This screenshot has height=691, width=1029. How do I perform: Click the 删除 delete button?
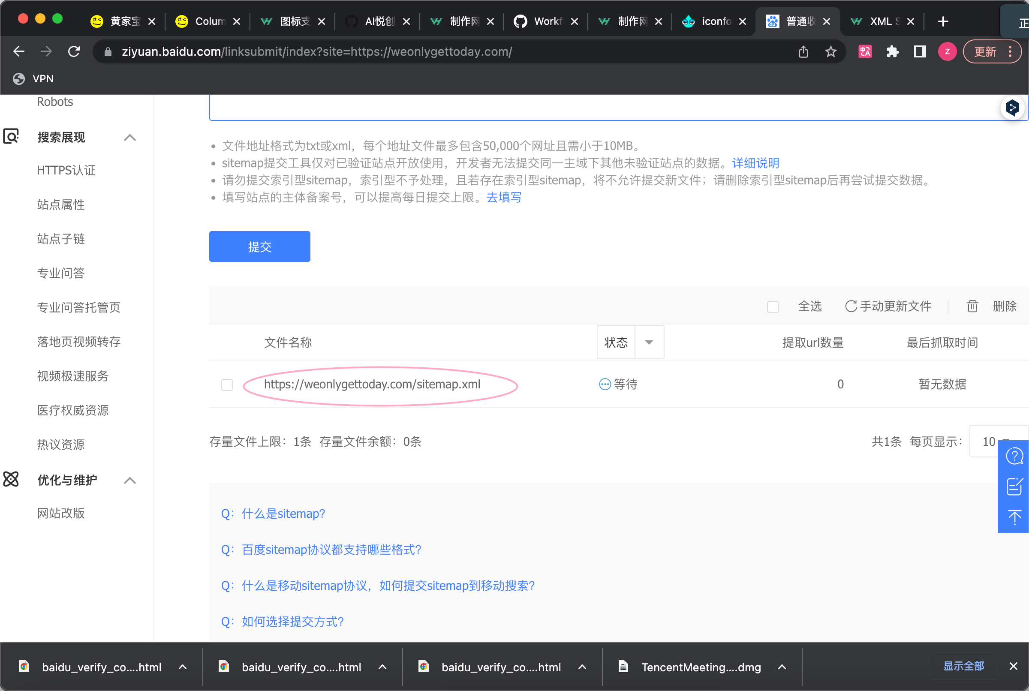click(x=1005, y=306)
